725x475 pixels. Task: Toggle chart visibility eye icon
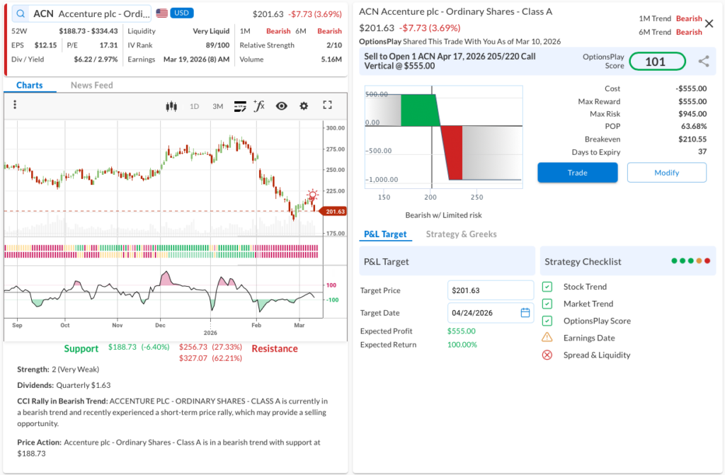tap(281, 106)
